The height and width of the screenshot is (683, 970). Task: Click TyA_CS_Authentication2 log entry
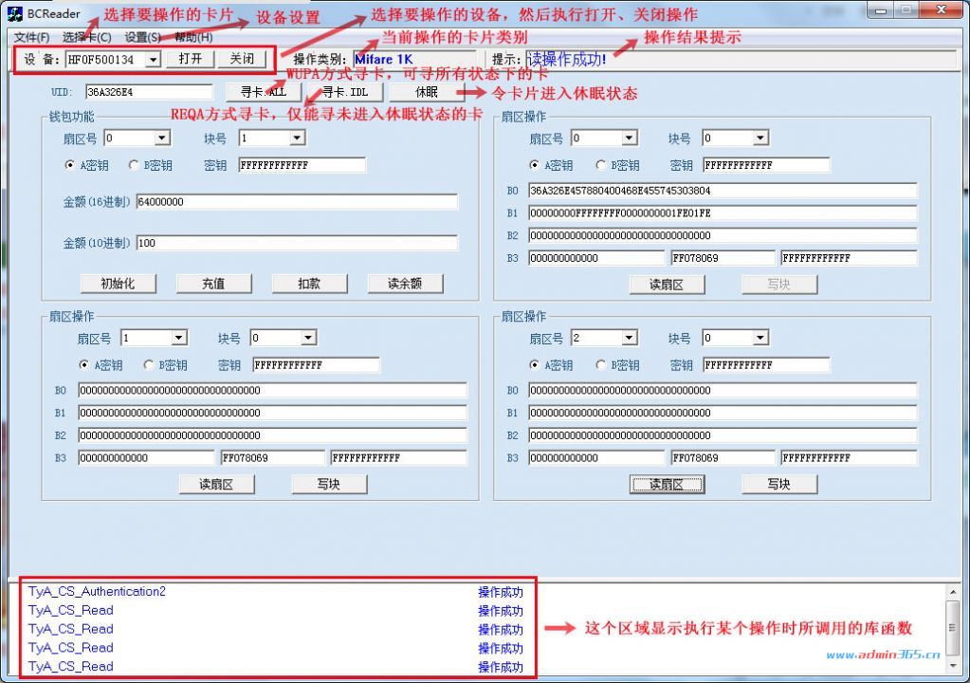pos(97,591)
